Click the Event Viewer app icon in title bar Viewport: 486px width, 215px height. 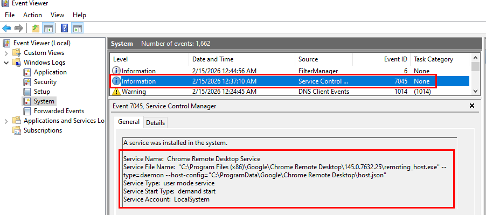pos(5,3)
